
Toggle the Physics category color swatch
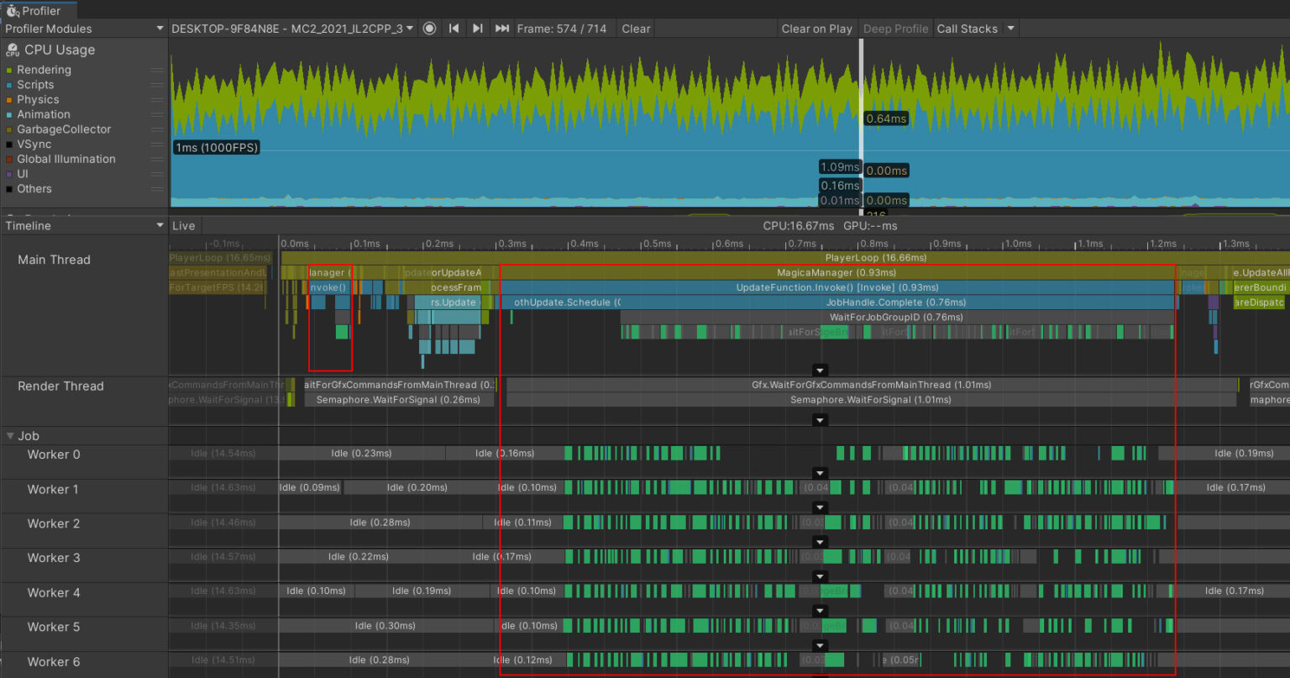click(9, 100)
